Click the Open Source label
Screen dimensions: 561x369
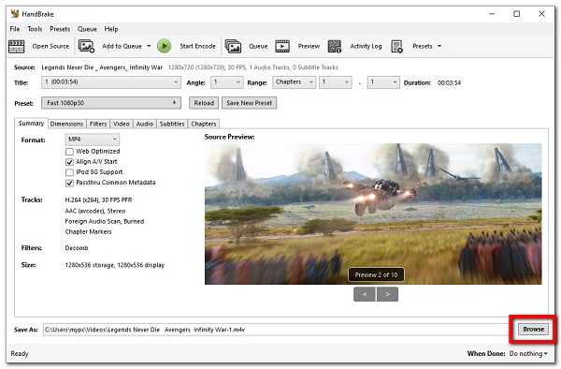point(50,46)
